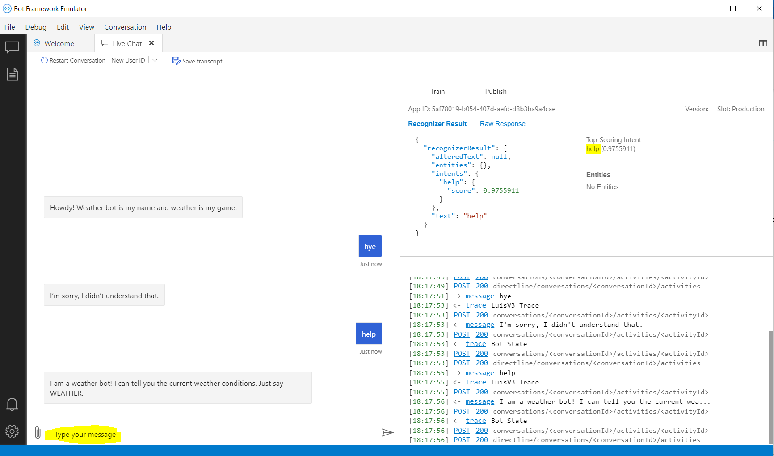This screenshot has width=774, height=456.
Task: Open the Debug menu
Action: click(x=36, y=27)
